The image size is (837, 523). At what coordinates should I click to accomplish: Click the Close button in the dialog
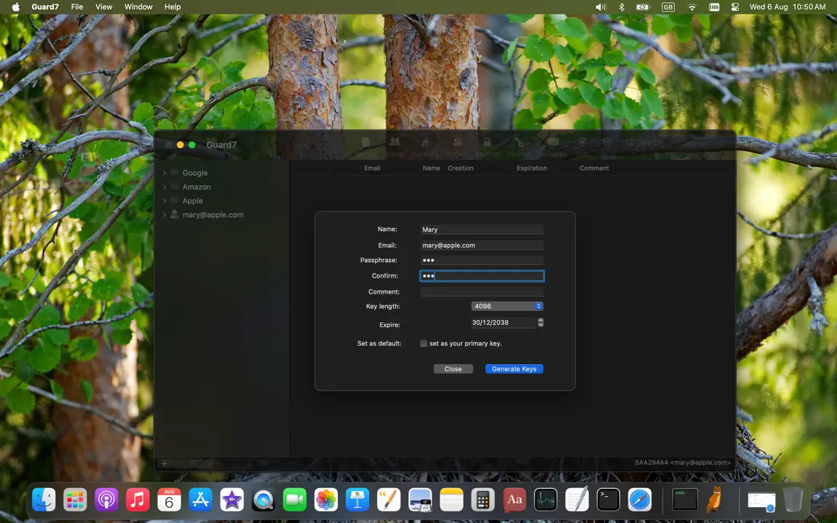[453, 369]
